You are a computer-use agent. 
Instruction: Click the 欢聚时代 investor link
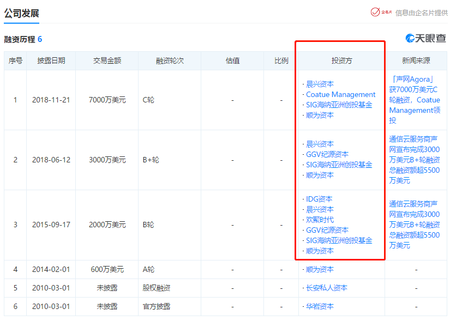320,220
